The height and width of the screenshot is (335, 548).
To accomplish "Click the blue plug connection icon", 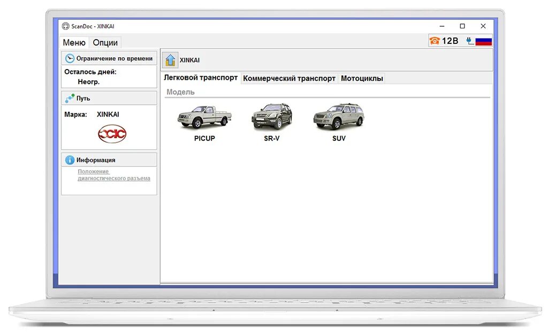I will coord(470,41).
